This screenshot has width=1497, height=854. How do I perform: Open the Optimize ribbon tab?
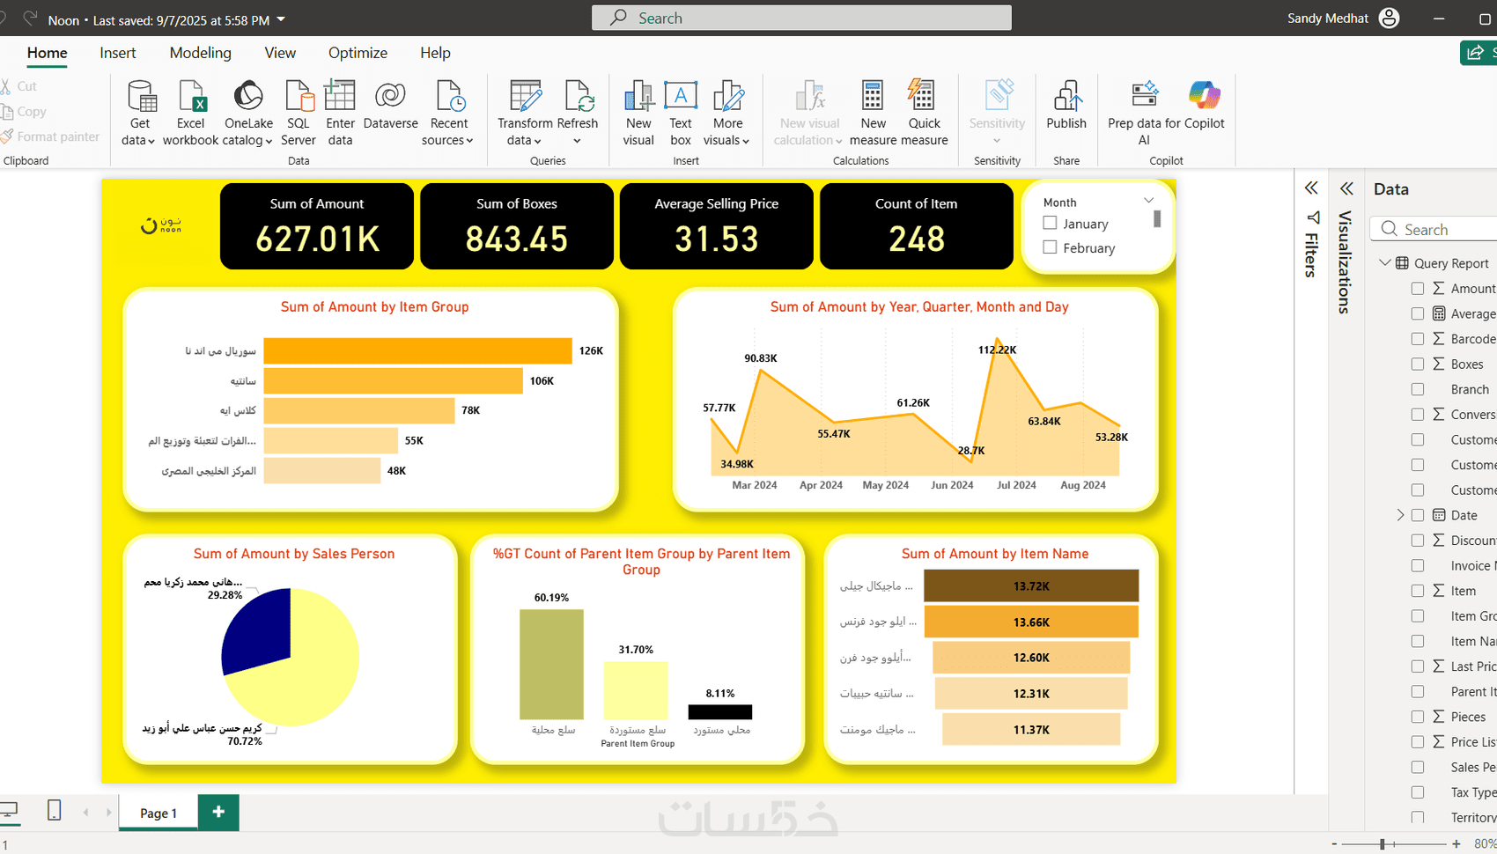coord(358,53)
